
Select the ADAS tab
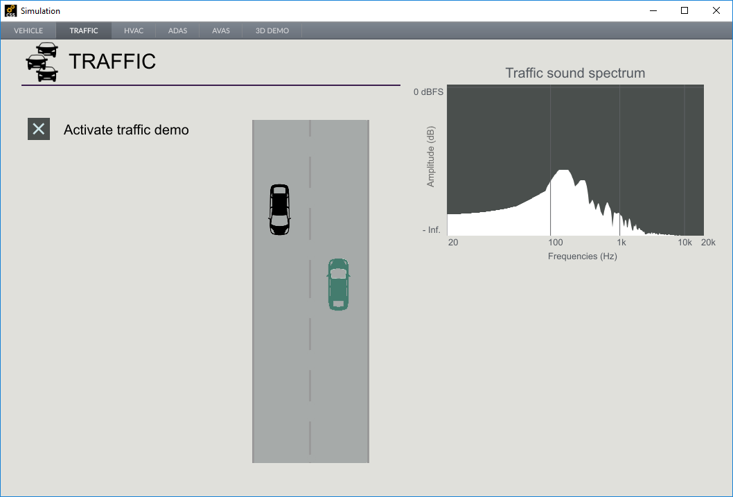[177, 30]
